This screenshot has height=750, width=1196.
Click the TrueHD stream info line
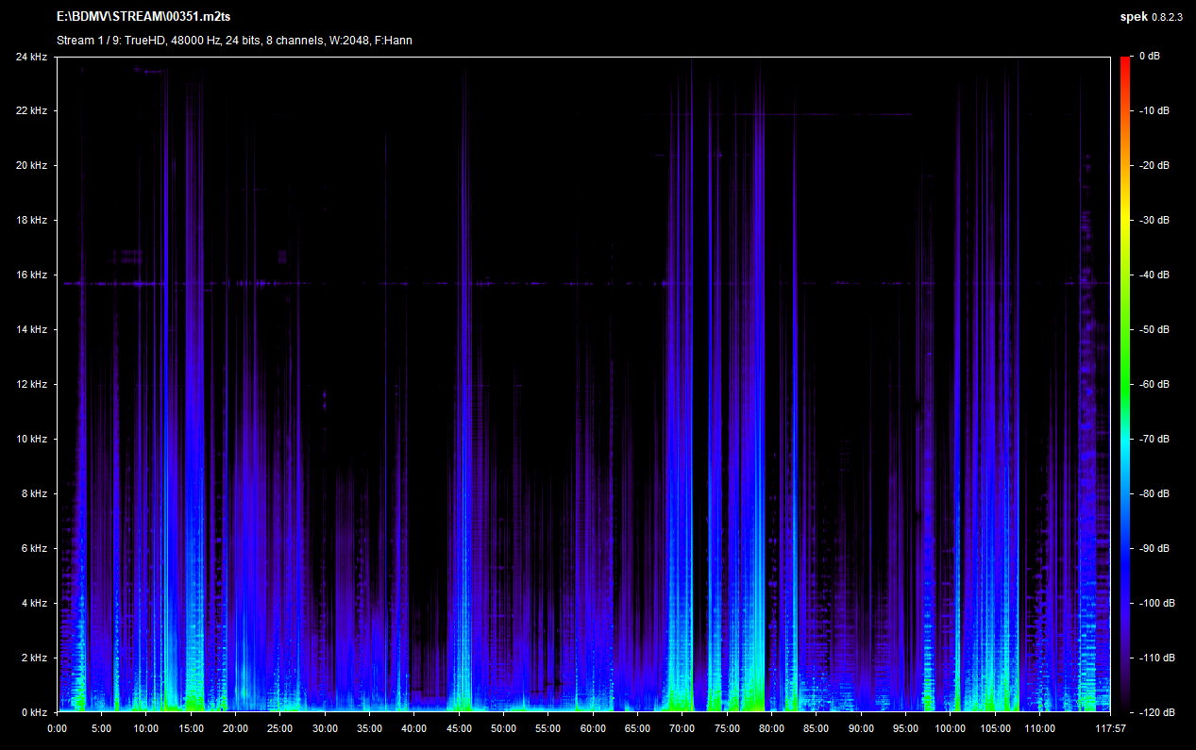click(234, 41)
